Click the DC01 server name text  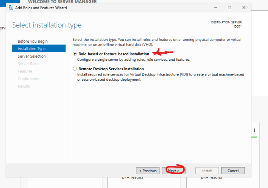coord(238,26)
